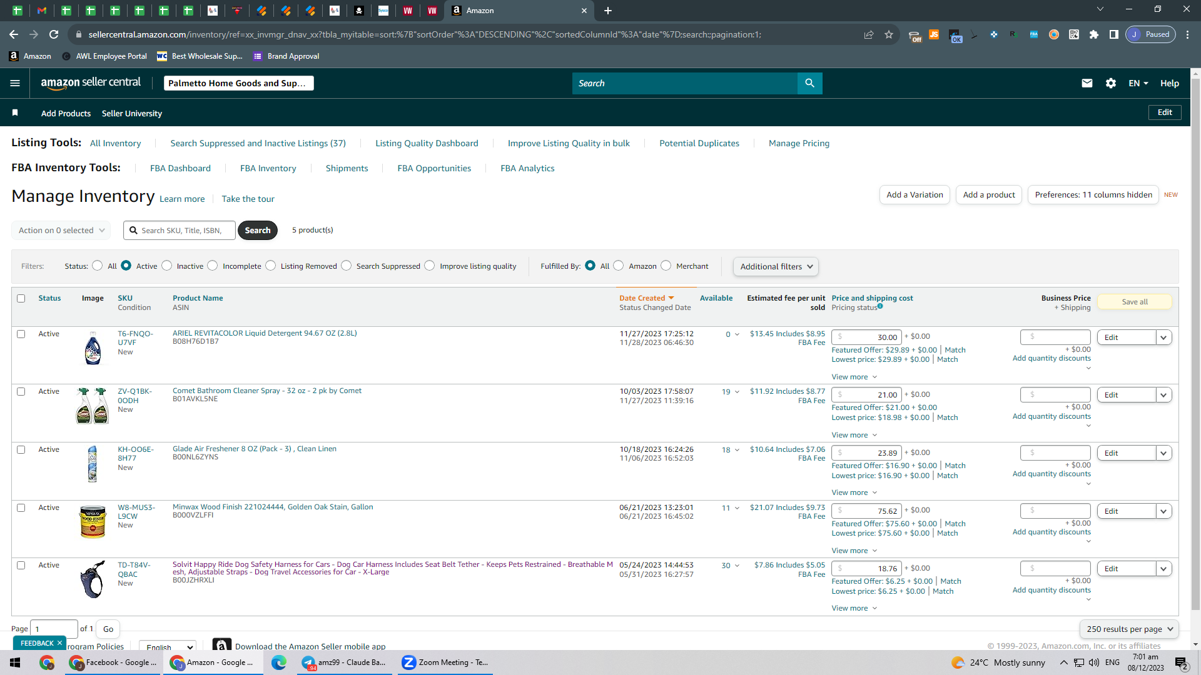The image size is (1201, 675).
Task: Open the browser extensions puzzle icon
Action: coord(1094,34)
